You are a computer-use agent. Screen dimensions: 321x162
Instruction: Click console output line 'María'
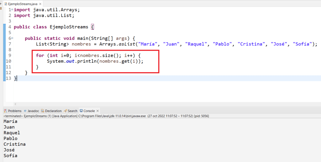10,121
